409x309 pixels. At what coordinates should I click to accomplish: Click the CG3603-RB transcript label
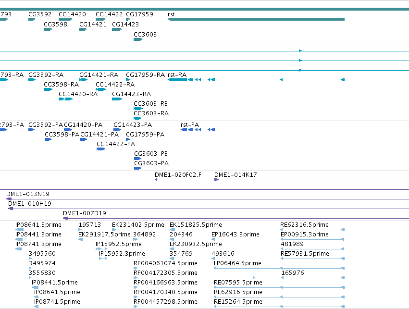150,104
